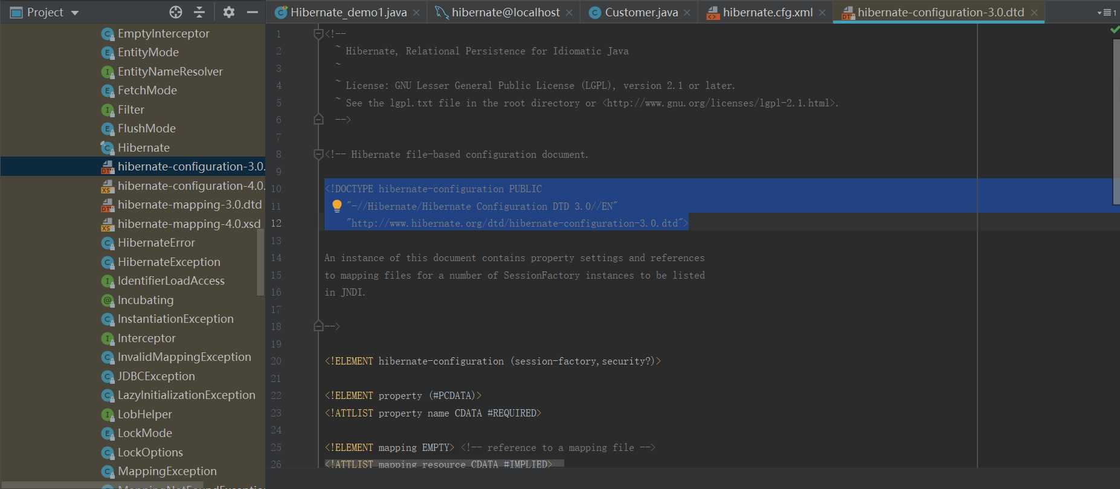Click the hibernate-configuration-3.0.dtd URL on line 12
This screenshot has width=1120, height=489.
[x=515, y=224]
